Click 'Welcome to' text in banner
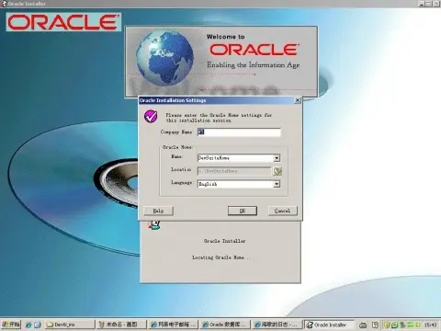The image size is (441, 331). 226,37
